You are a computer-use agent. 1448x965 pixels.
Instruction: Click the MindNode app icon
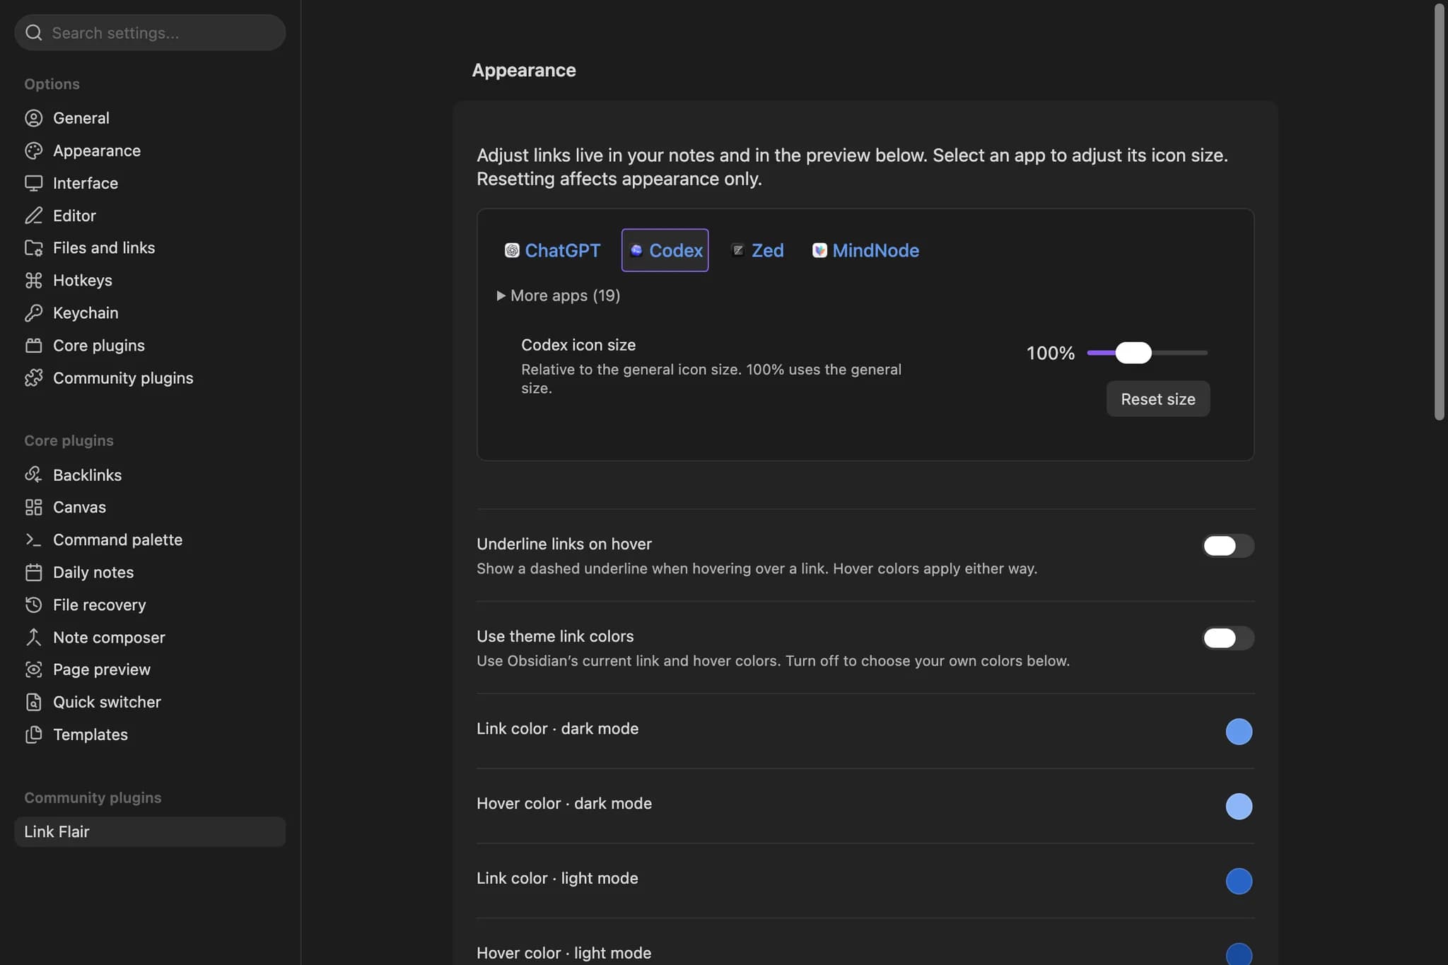click(x=819, y=250)
